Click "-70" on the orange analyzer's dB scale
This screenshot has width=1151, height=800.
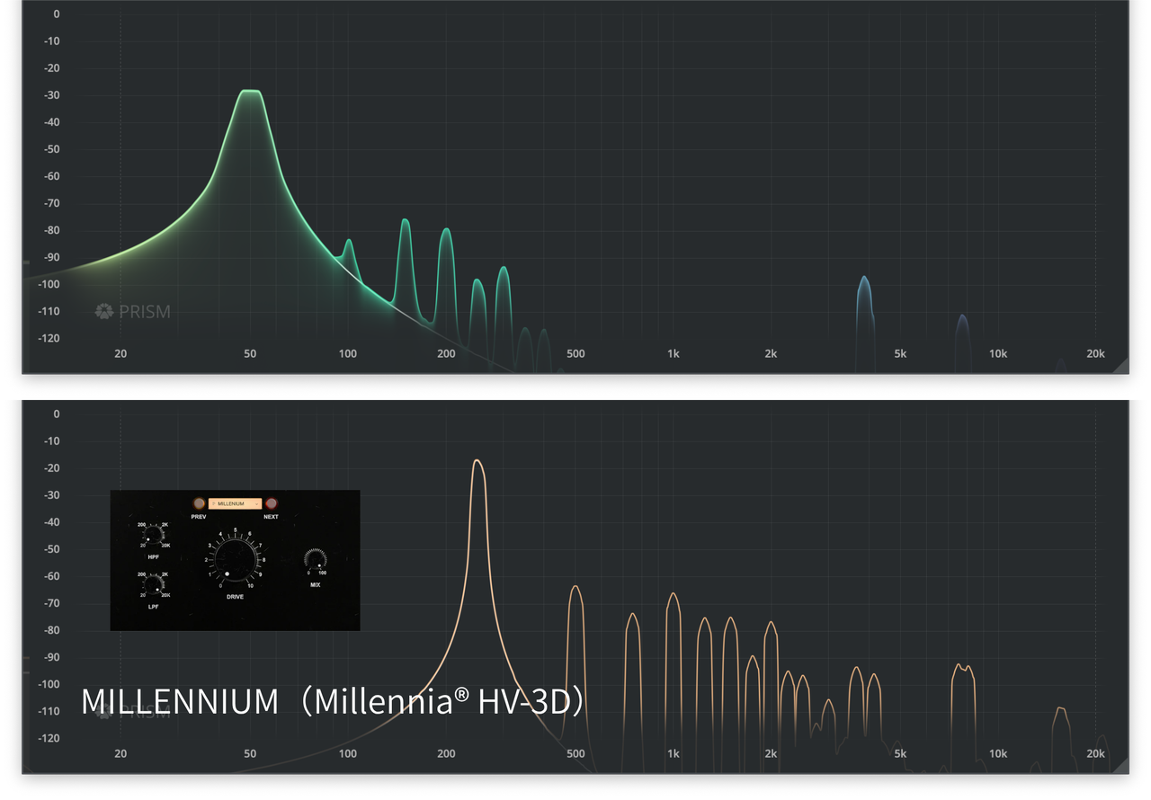click(50, 603)
